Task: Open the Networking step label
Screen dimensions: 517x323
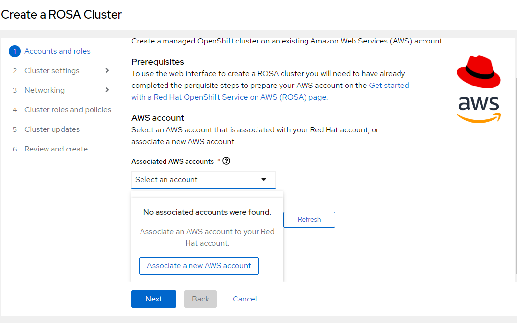Action: tap(45, 90)
